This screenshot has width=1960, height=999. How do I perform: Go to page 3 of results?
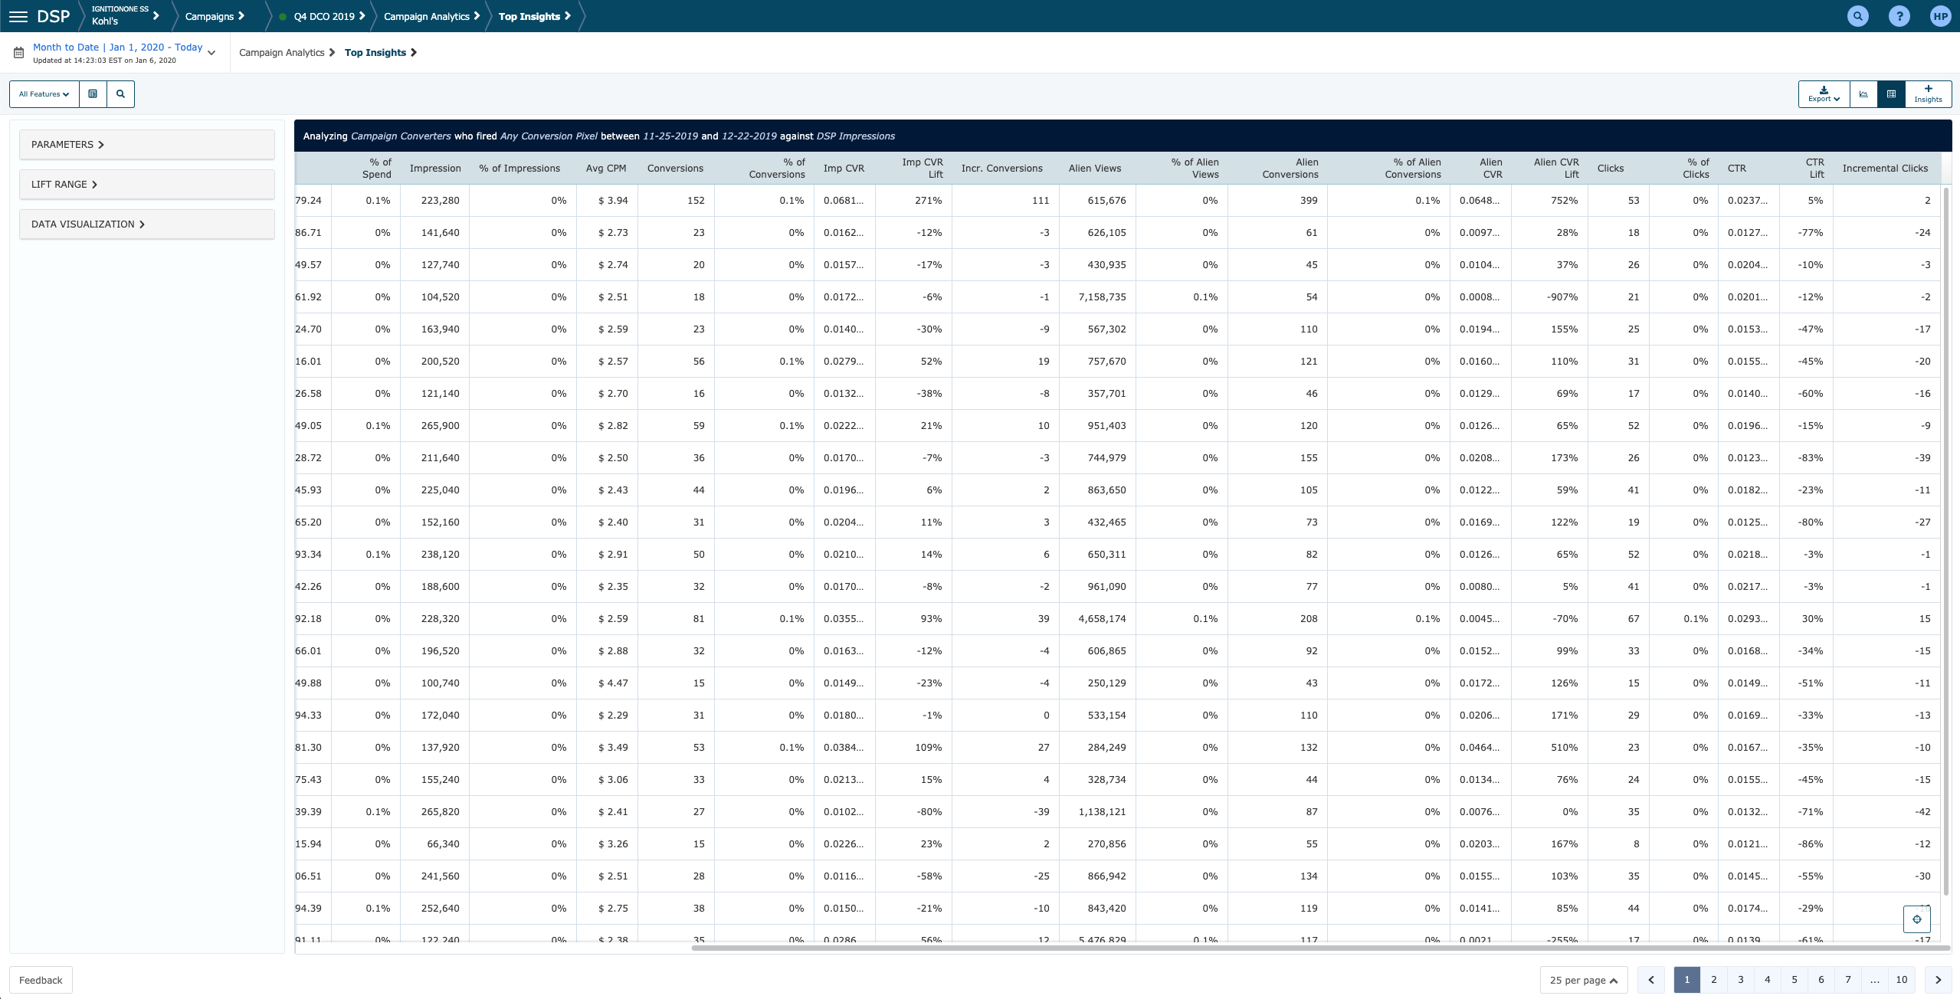[1740, 980]
